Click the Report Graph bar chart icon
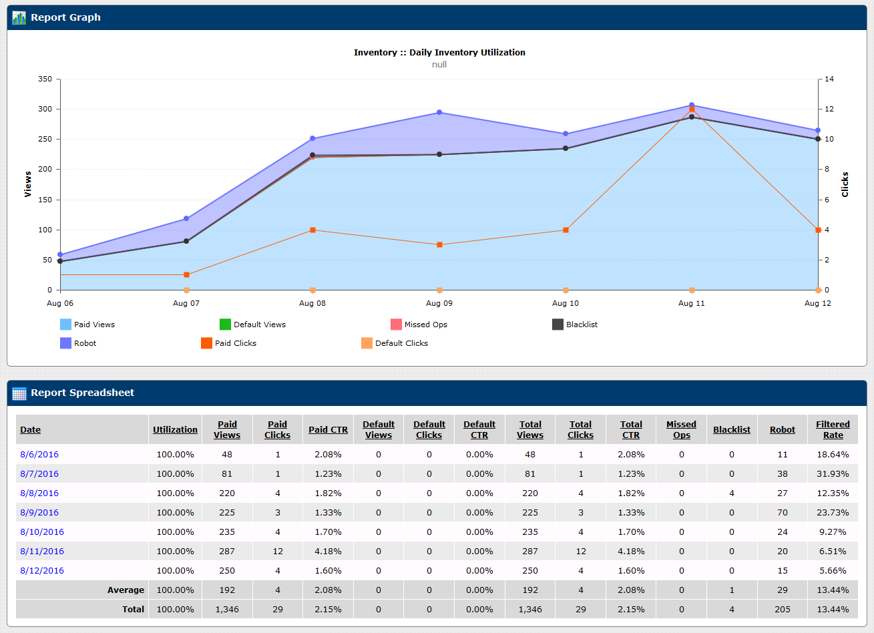Viewport: 874px width, 633px height. [19, 18]
